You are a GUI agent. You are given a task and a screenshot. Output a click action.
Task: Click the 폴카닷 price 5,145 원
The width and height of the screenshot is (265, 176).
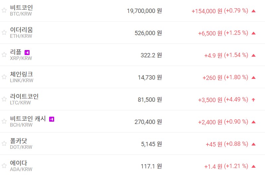pyautogui.click(x=151, y=144)
